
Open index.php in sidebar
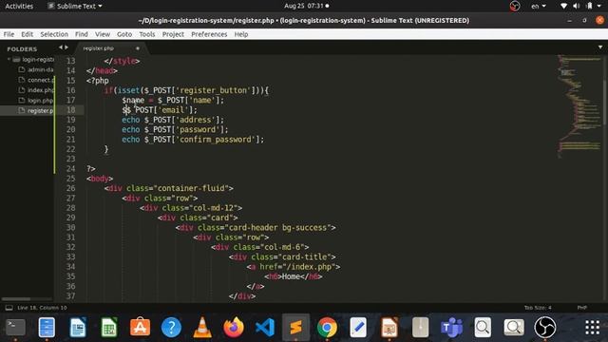(40, 90)
